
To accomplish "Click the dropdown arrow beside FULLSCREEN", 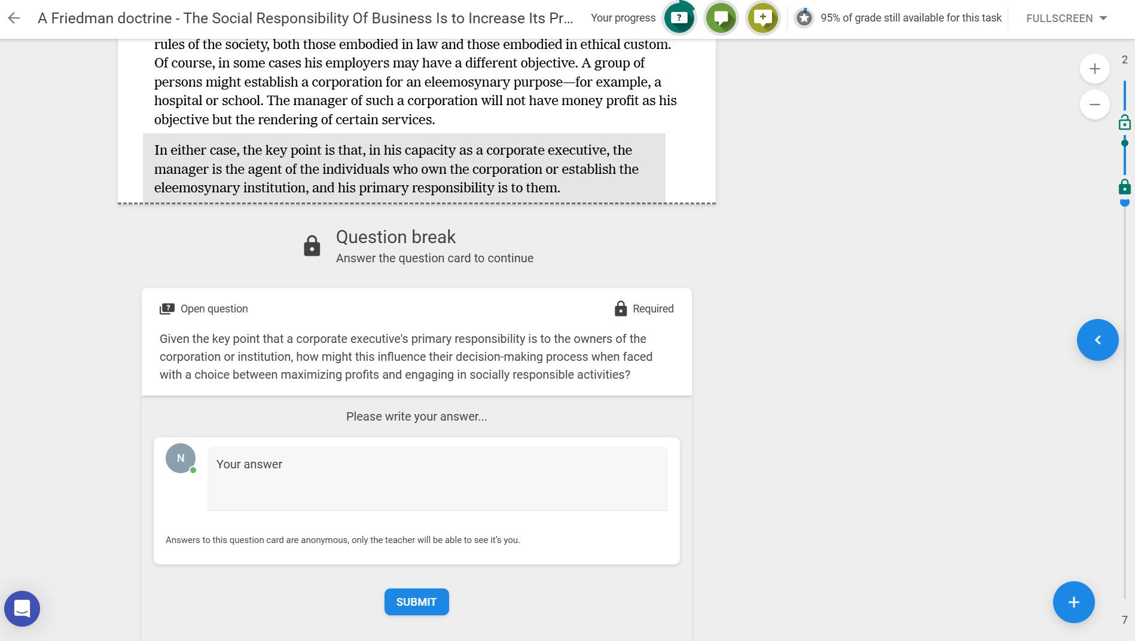I will click(x=1103, y=19).
